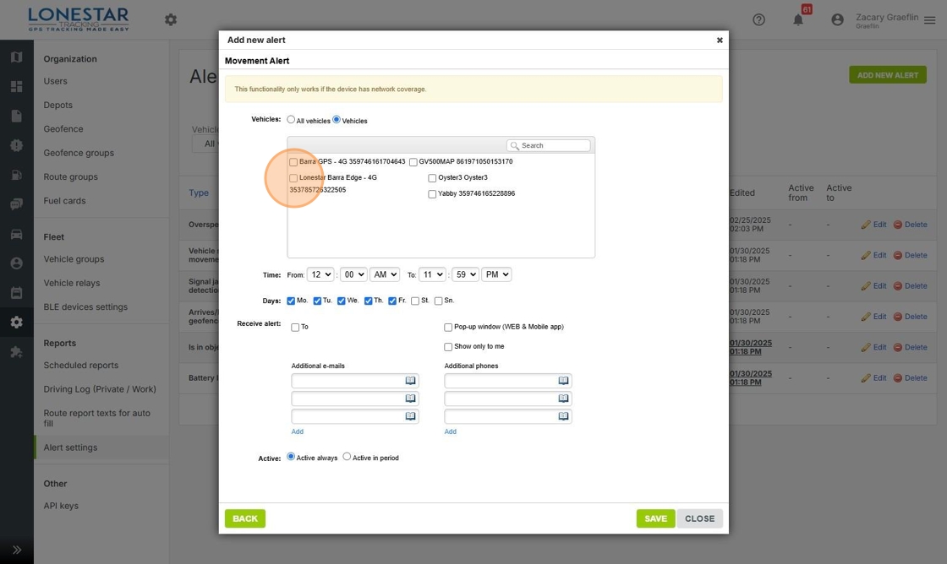Open the hamburger menu next to Zacary Graeflin
Viewport: 947px width, 564px height.
click(929, 20)
